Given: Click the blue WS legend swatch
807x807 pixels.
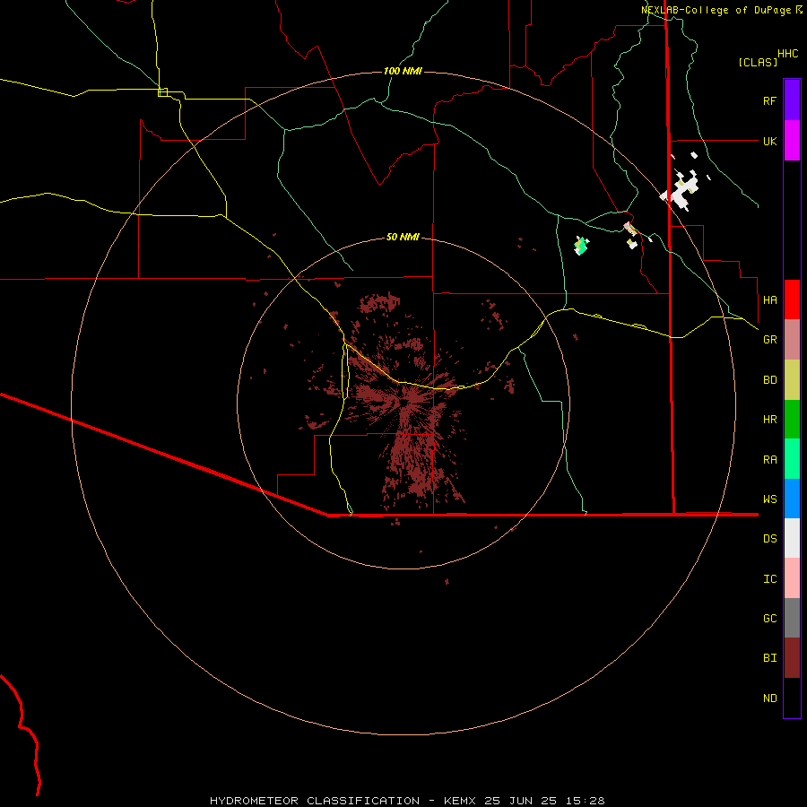Looking at the screenshot, I should pos(792,499).
